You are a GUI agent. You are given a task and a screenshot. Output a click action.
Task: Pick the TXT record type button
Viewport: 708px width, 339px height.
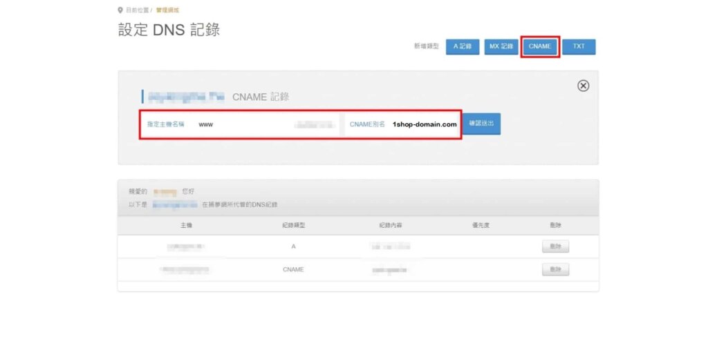click(x=579, y=46)
